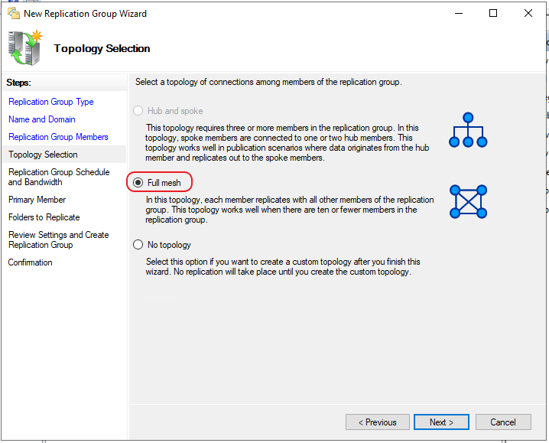Click the 'Select a topology of connections' instruction
Viewport: 549px width, 443px height.
tap(268, 82)
